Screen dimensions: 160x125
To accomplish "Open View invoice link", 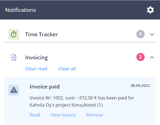I will (x=63, y=115).
